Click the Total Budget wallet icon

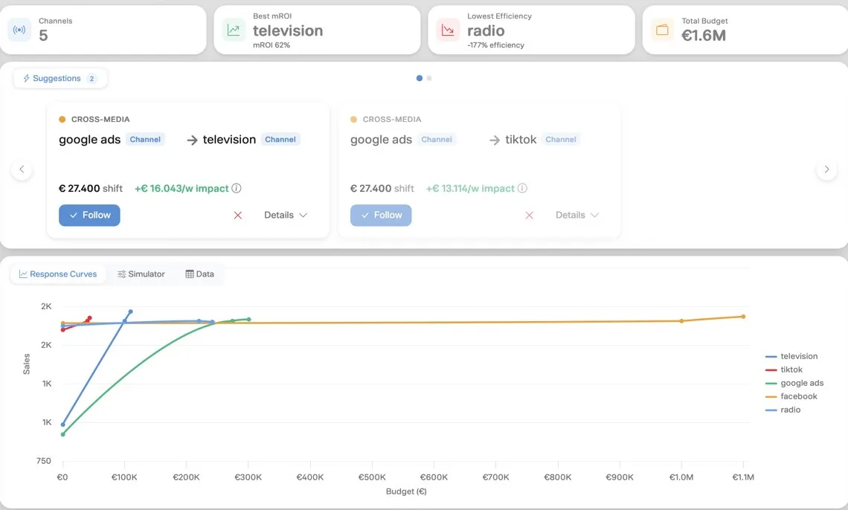(x=662, y=30)
